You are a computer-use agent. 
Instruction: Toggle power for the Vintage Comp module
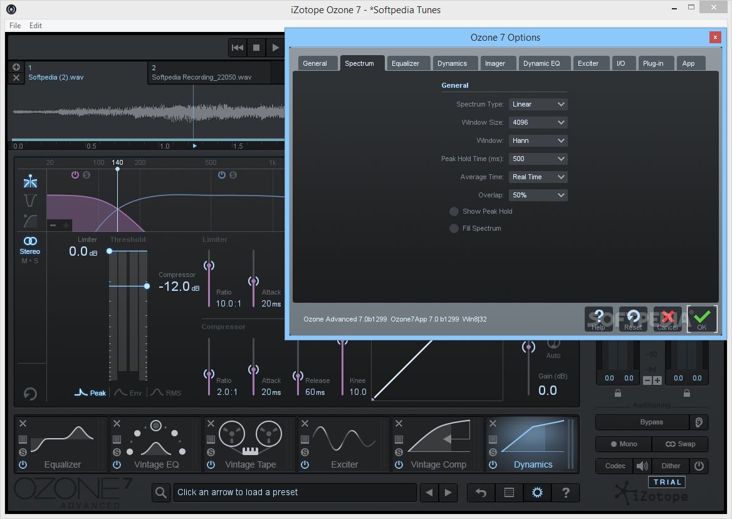[x=399, y=465]
